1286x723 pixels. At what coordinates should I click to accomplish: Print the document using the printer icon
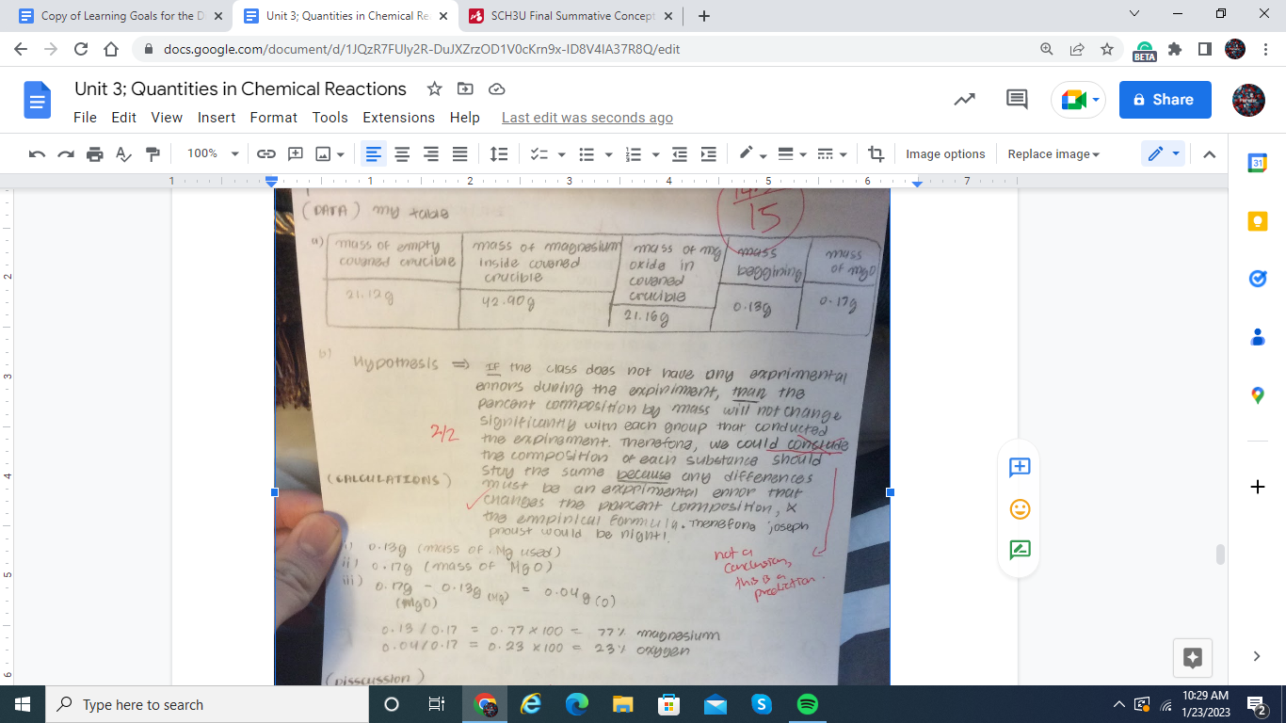tap(94, 154)
